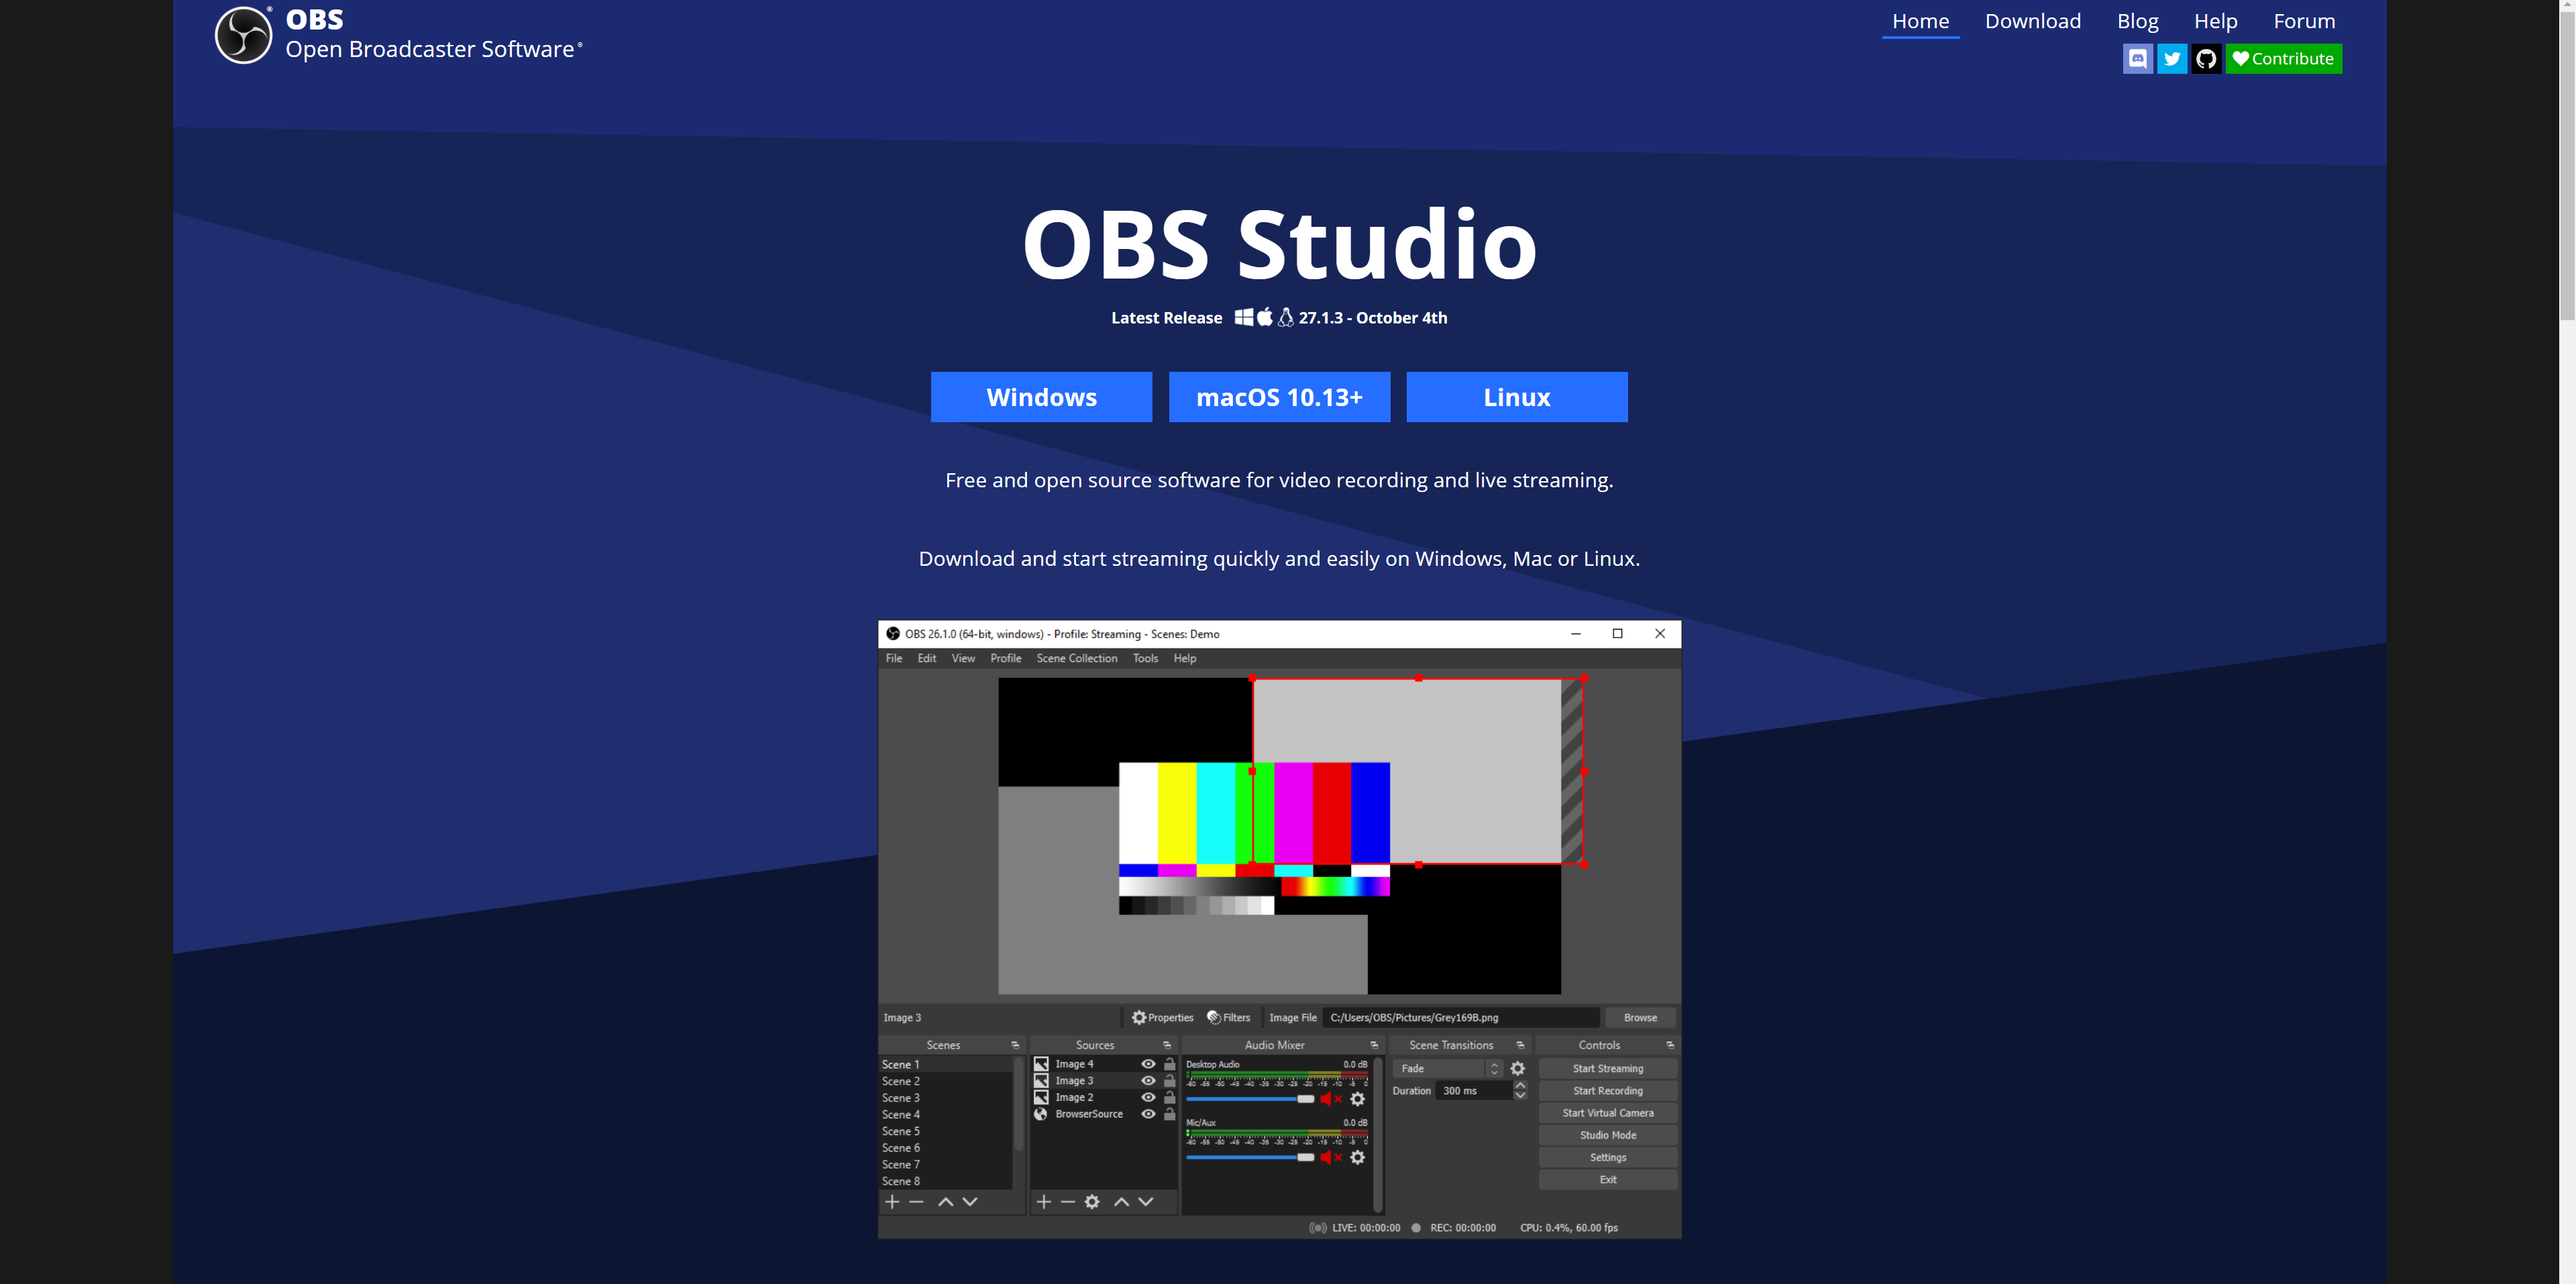Toggle visibility eye icon for Image 3
This screenshot has width=2576, height=1284.
pos(1148,1080)
